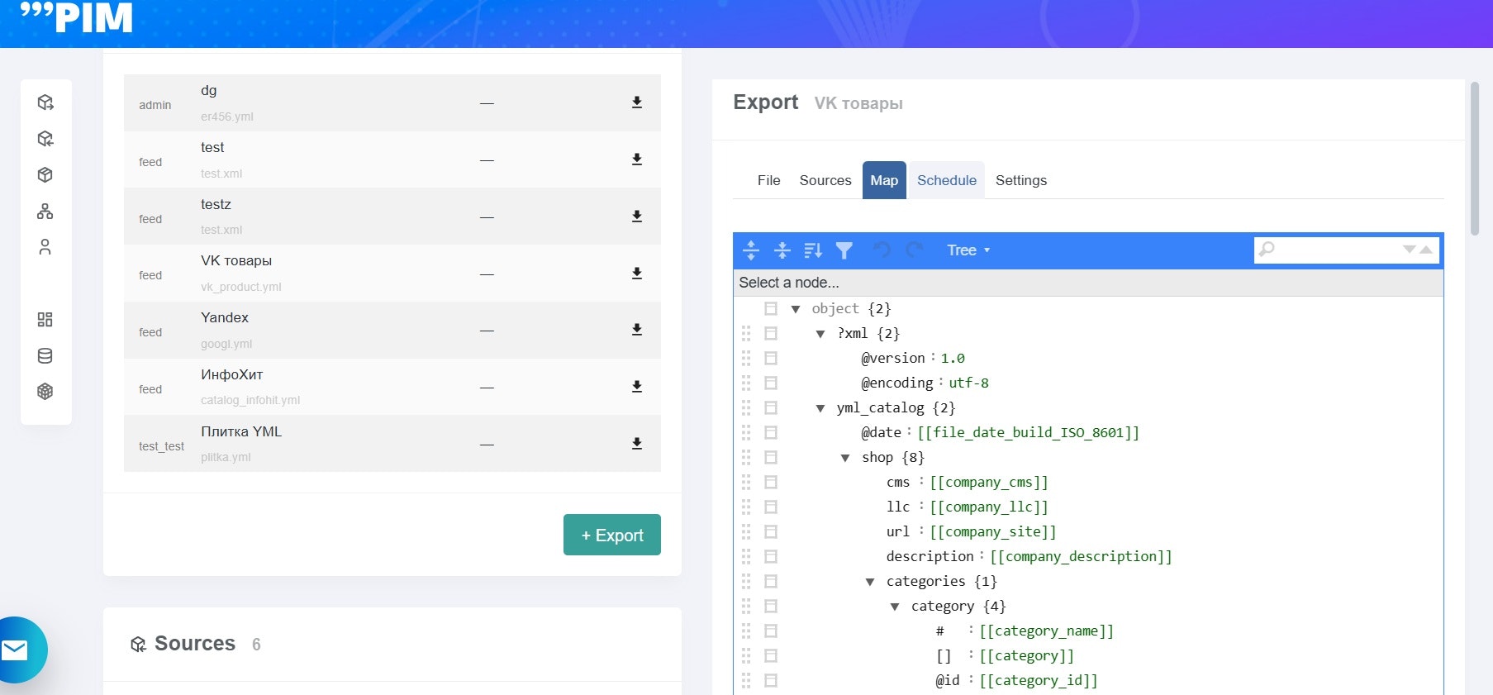Collapse the categories node arrow
Screen dimensions: 1493x695
pyautogui.click(x=870, y=582)
